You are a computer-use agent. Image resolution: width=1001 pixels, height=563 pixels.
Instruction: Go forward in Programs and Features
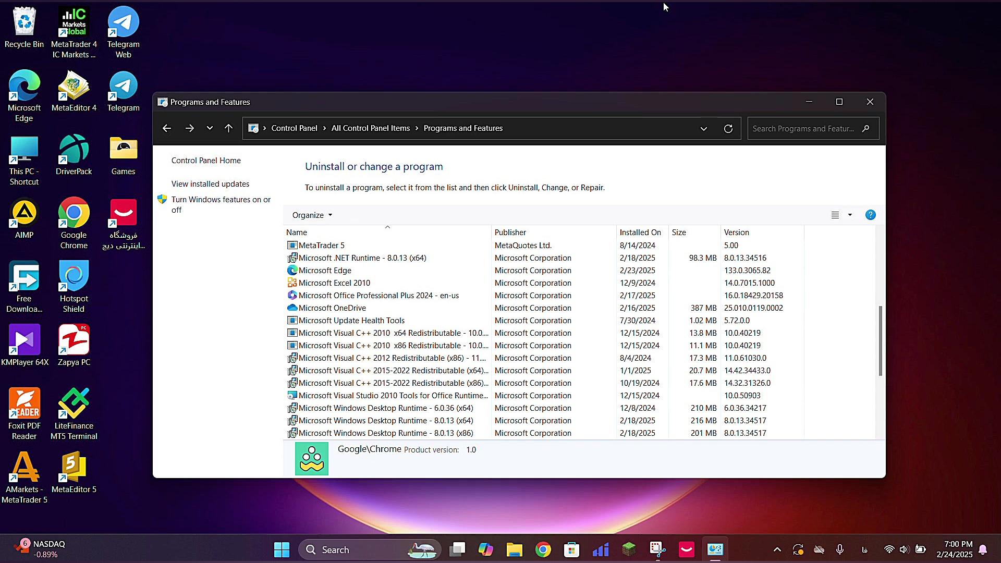[x=190, y=128]
